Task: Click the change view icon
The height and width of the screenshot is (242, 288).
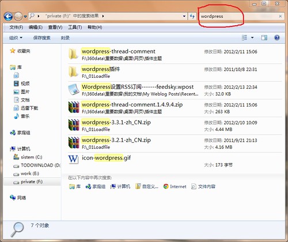Action: point(244,37)
